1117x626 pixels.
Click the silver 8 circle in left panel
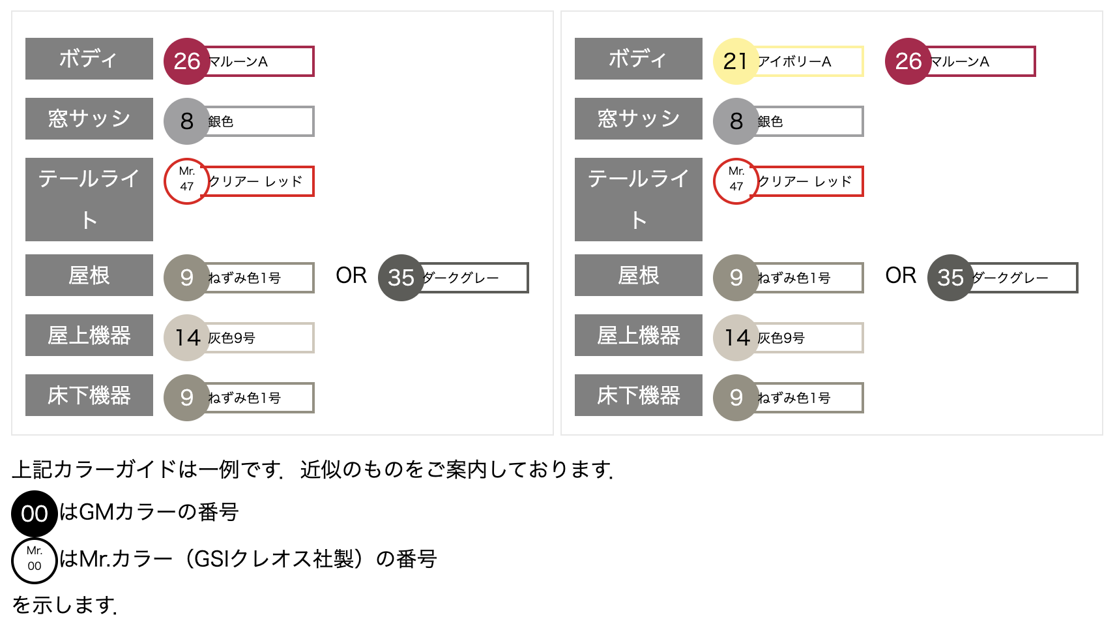pyautogui.click(x=186, y=121)
